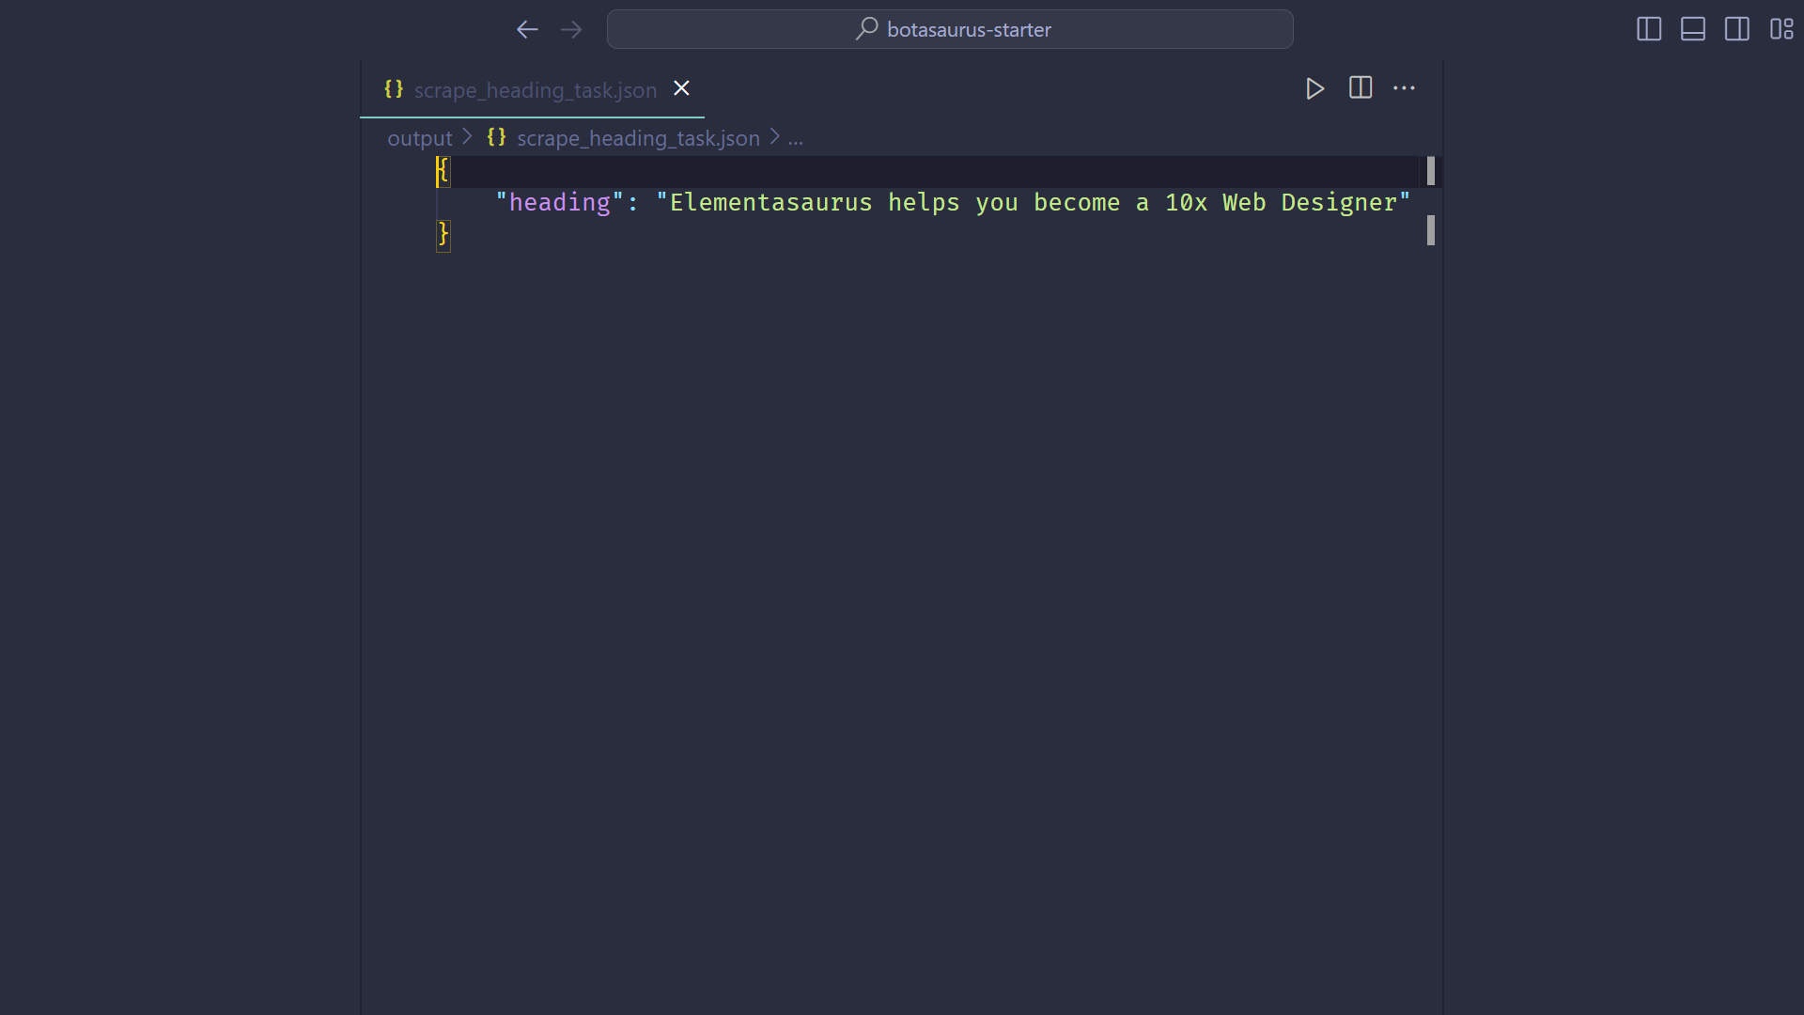Open the output breadcrumb dropdown
1804x1015 pixels.
(x=419, y=138)
